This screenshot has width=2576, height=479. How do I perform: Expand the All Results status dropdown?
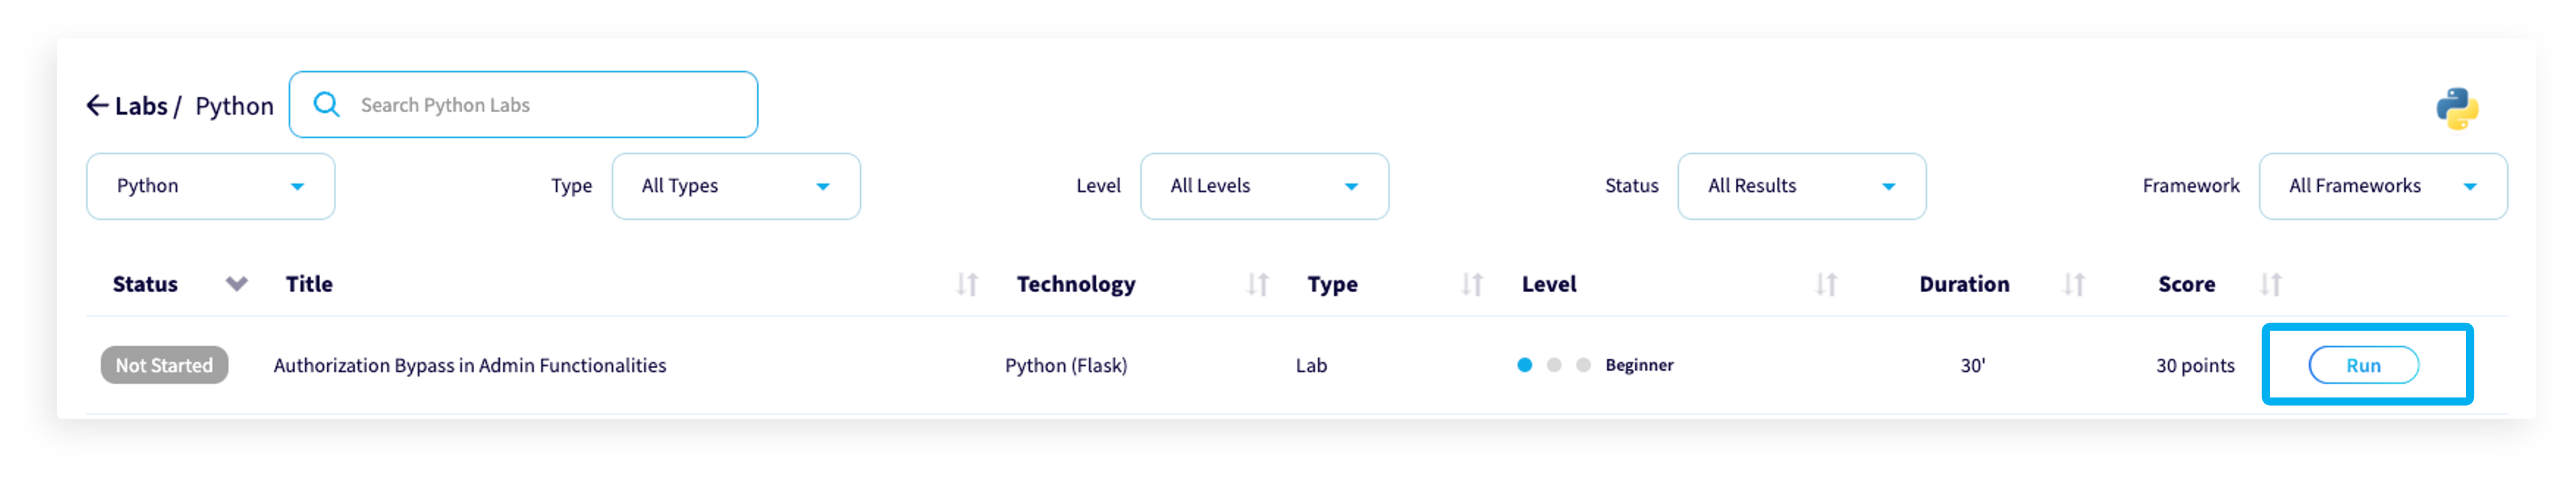click(x=1801, y=186)
